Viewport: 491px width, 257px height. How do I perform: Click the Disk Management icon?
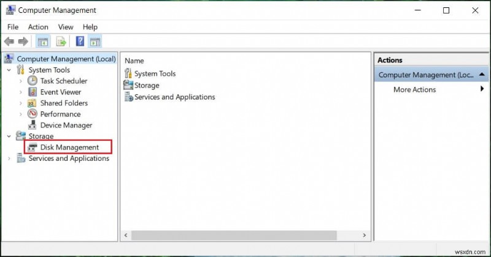[x=32, y=147]
